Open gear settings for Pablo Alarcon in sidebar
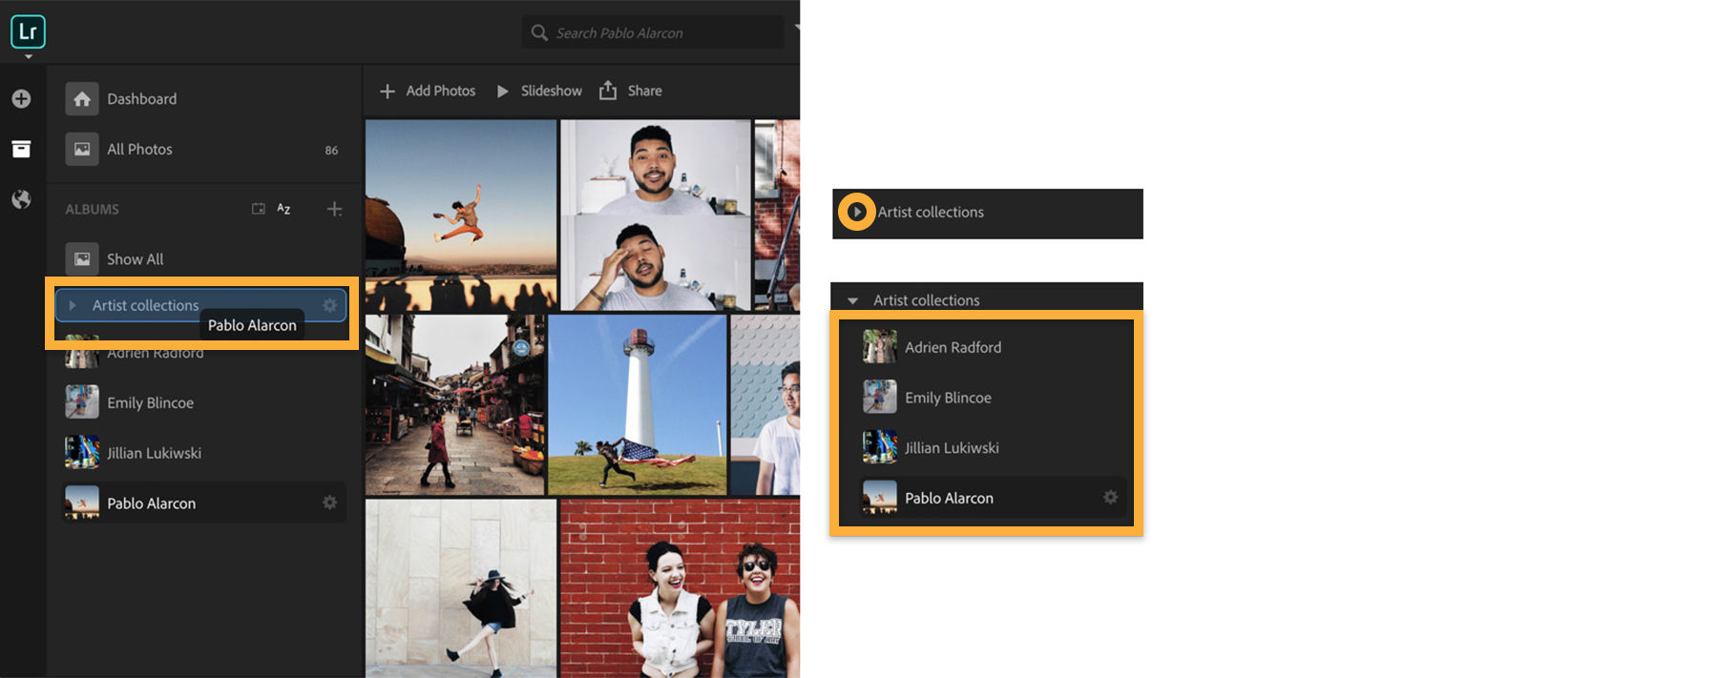 (x=330, y=503)
